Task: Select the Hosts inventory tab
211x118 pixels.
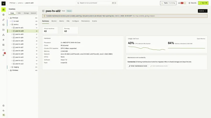Action: point(12,13)
